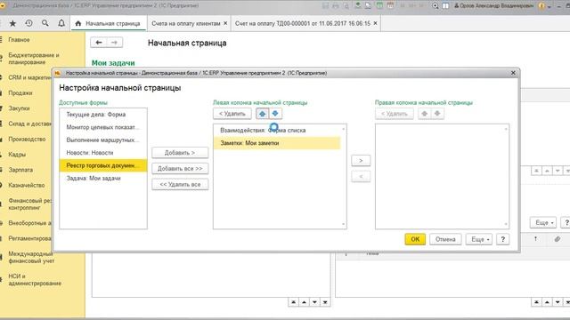Open the Зарплата sidebar section
The image size is (570, 320).
(x=20, y=170)
